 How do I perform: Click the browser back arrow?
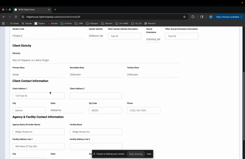(x=4, y=17)
